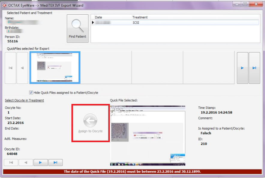The width and height of the screenshot is (265, 178).
Task: Go to last oocyte in treatment
Action: click(x=56, y=162)
